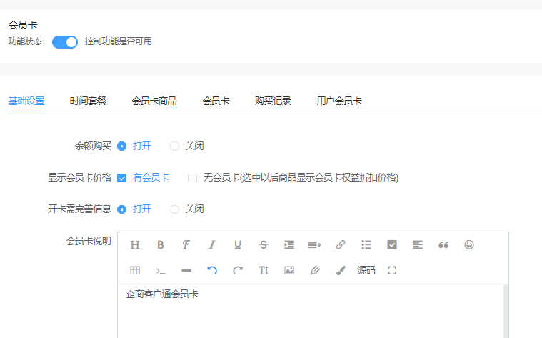The height and width of the screenshot is (338, 542).
Task: Select 关闭 for 开卡需完善信息
Action: [x=174, y=209]
